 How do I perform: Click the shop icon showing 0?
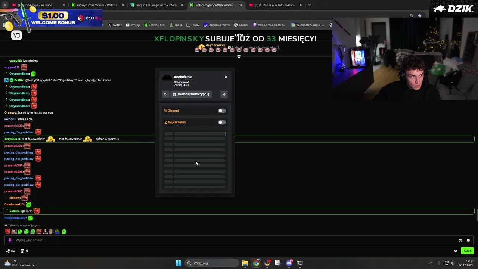(24, 251)
